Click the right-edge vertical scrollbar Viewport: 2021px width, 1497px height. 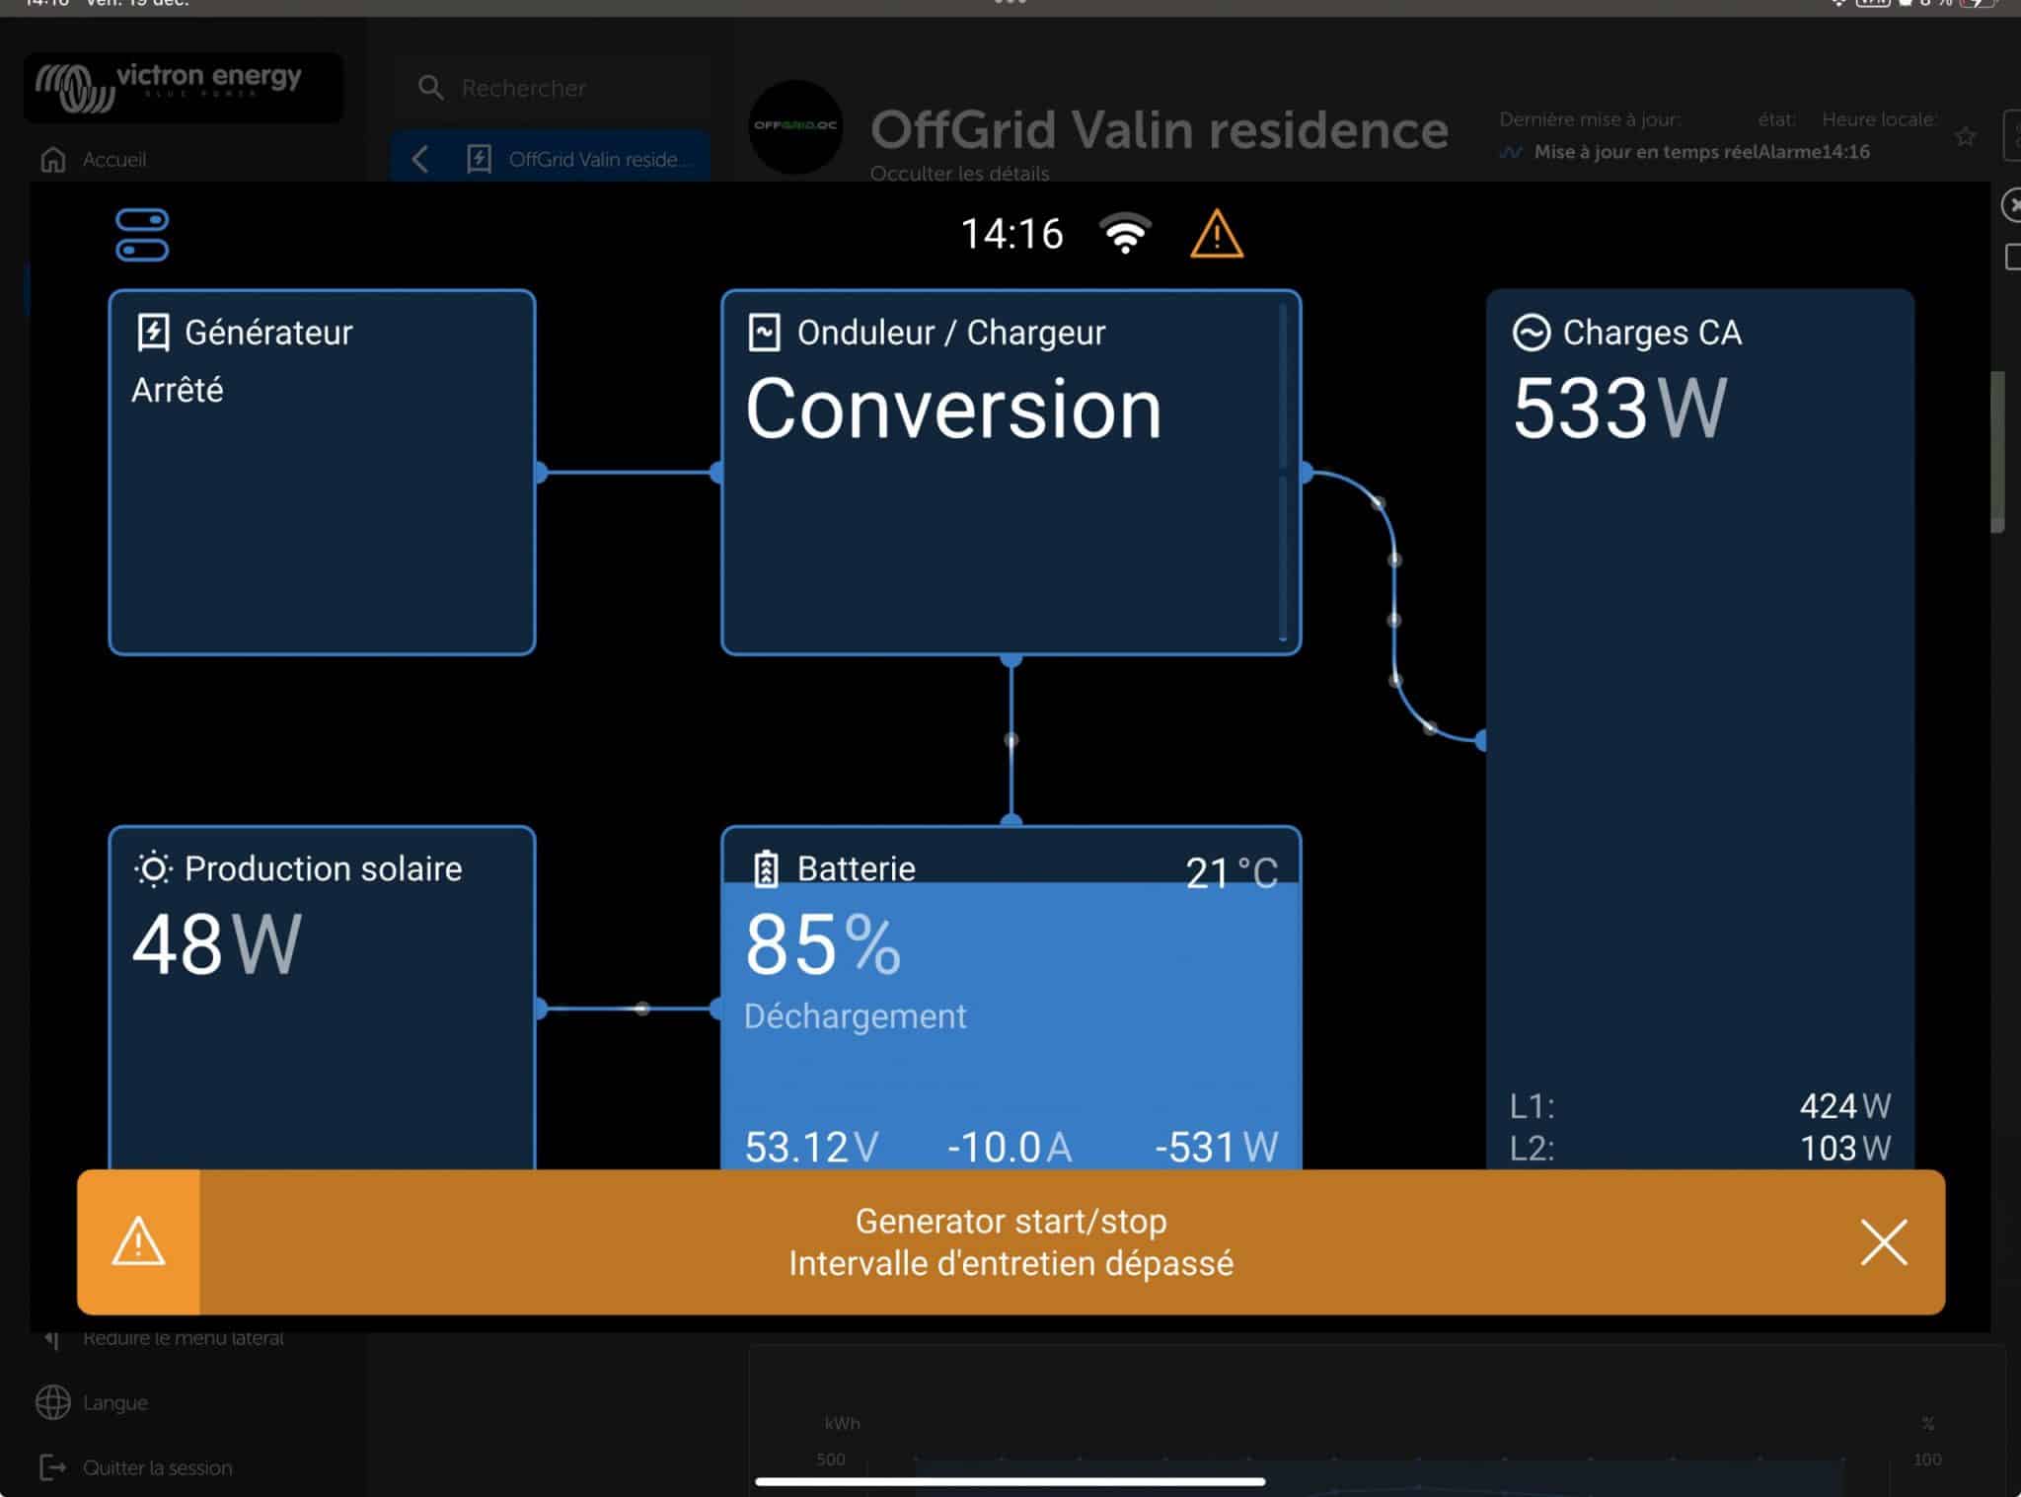tap(1996, 454)
